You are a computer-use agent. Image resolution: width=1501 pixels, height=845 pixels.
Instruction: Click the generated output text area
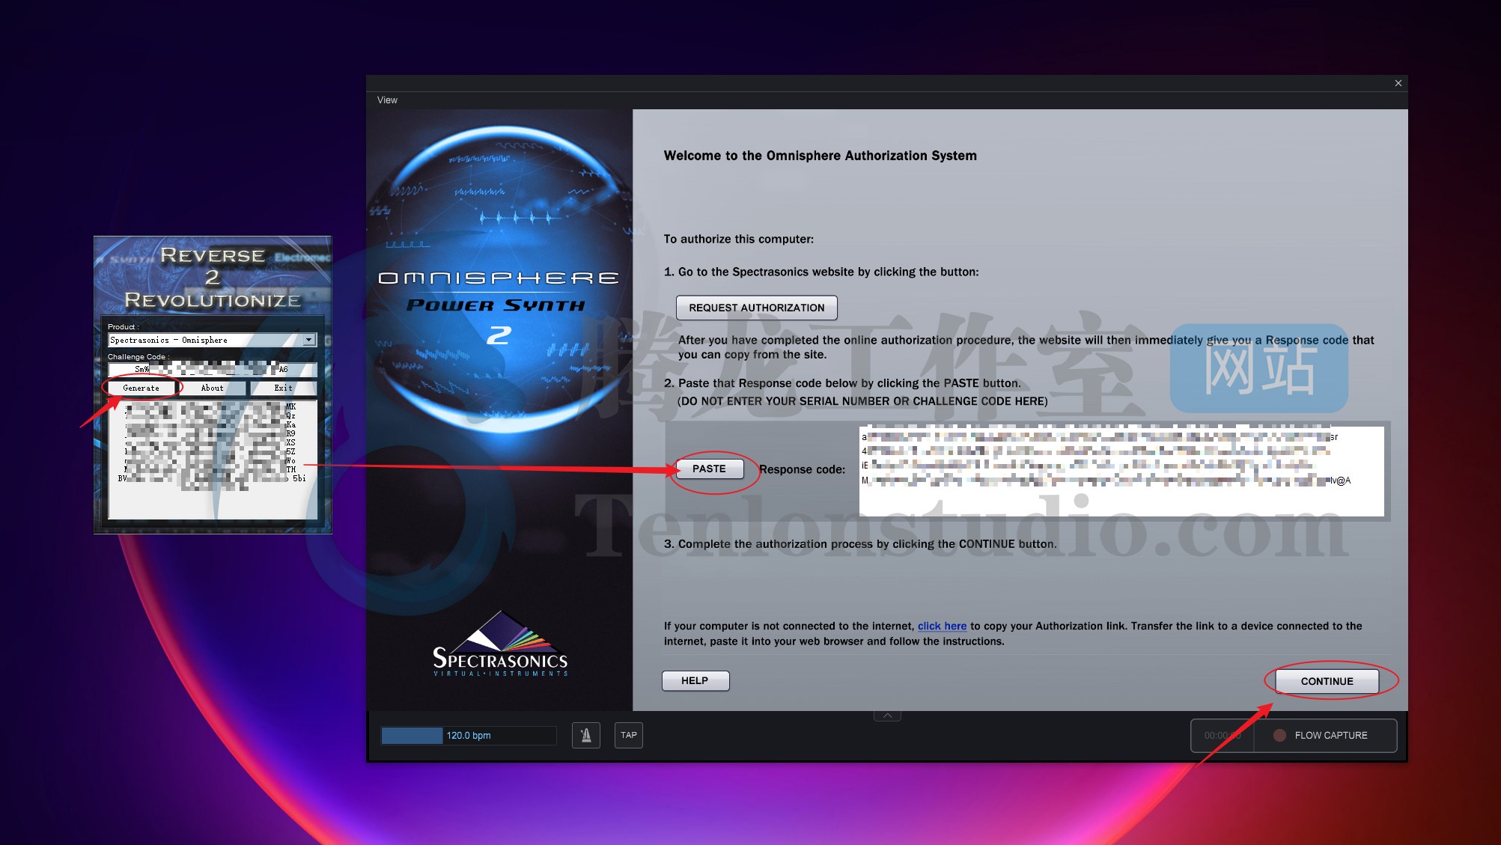(x=213, y=460)
